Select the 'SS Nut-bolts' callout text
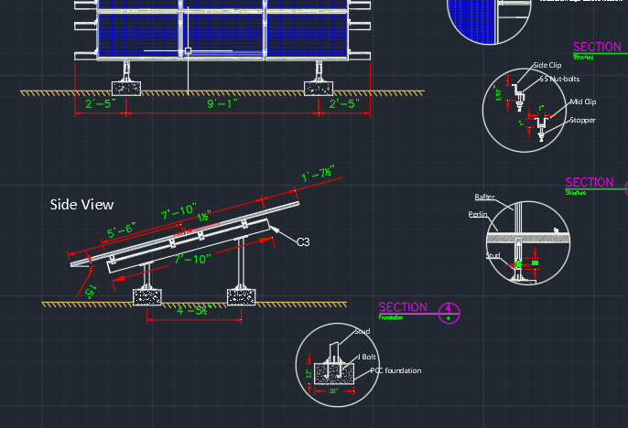The height and width of the screenshot is (428, 628). pos(559,79)
